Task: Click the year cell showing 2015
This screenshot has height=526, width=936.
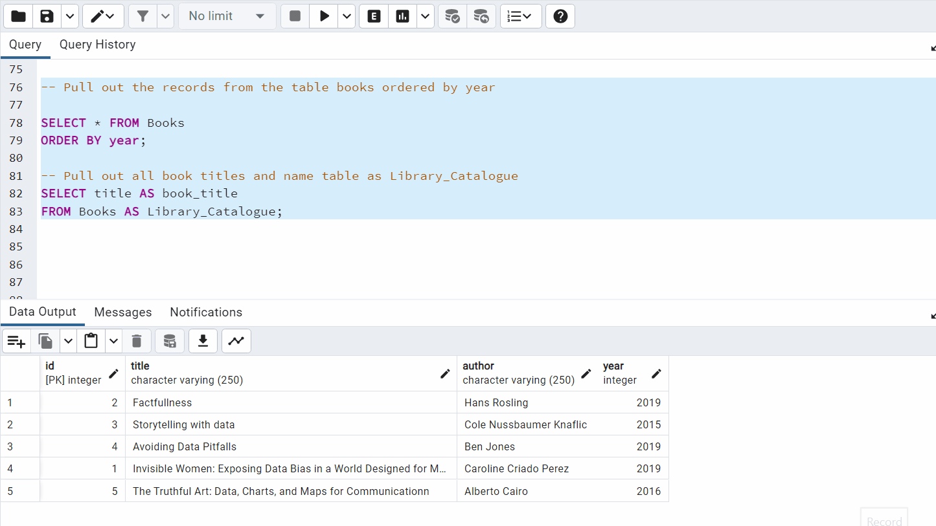Action: 633,424
